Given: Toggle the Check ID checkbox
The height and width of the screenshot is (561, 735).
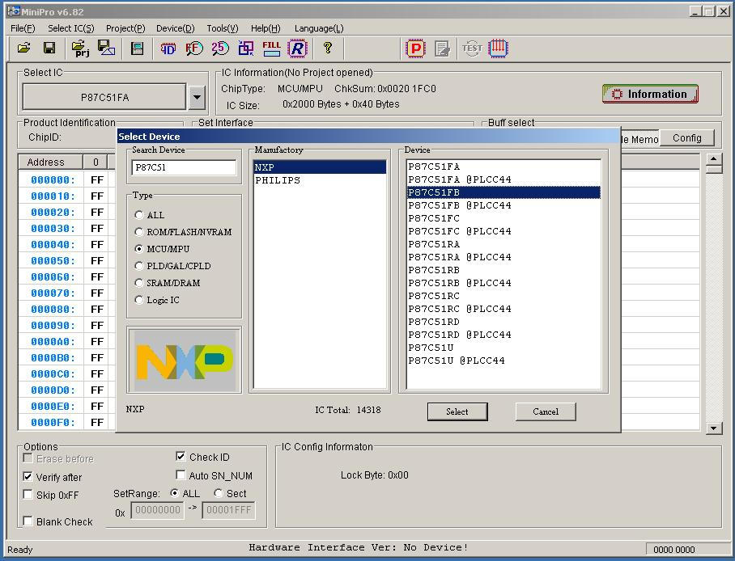Looking at the screenshot, I should [x=181, y=456].
